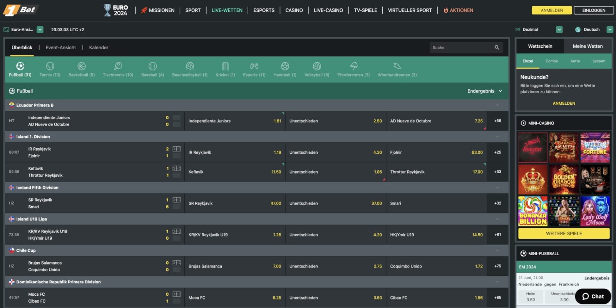Open the Euro-Ansicht view dropdown

point(40,30)
